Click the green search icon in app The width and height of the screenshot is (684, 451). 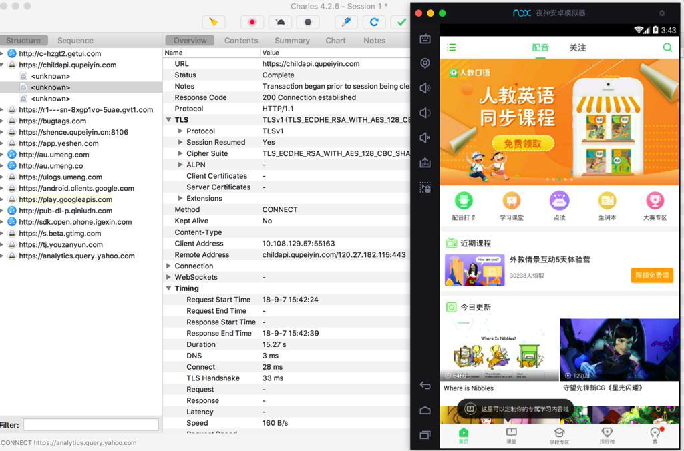pos(667,47)
